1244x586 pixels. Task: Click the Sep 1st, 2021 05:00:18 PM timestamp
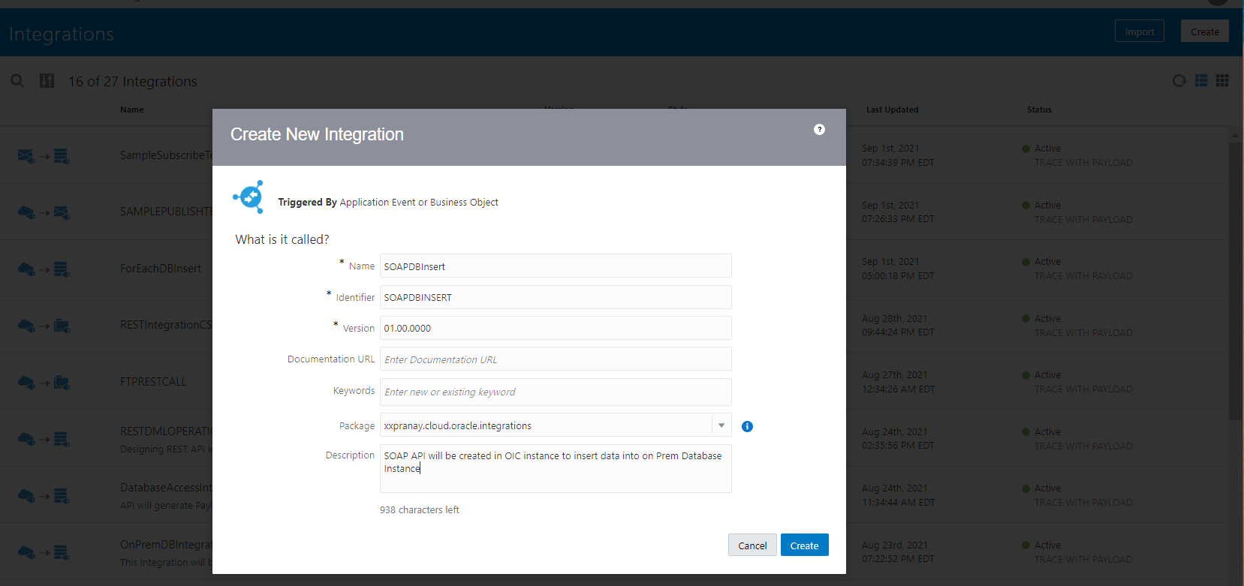pyautogui.click(x=898, y=269)
